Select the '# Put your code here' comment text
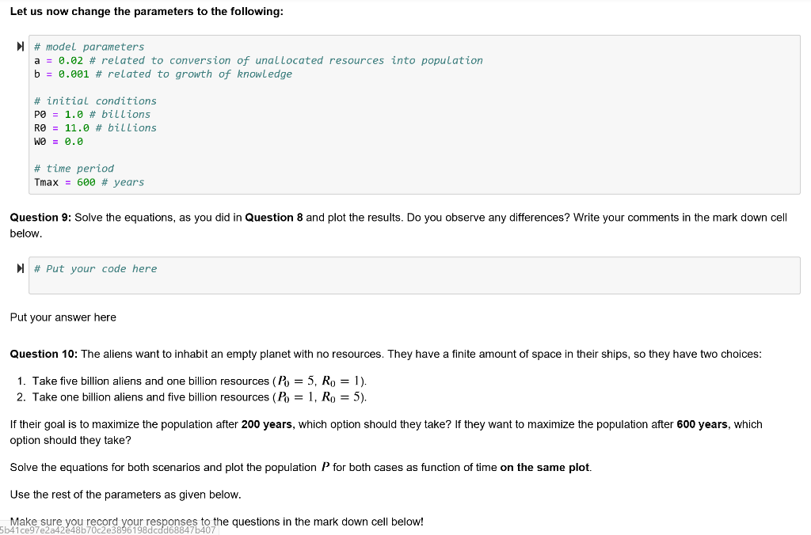Image resolution: width=811 pixels, height=535 pixels. 95,268
